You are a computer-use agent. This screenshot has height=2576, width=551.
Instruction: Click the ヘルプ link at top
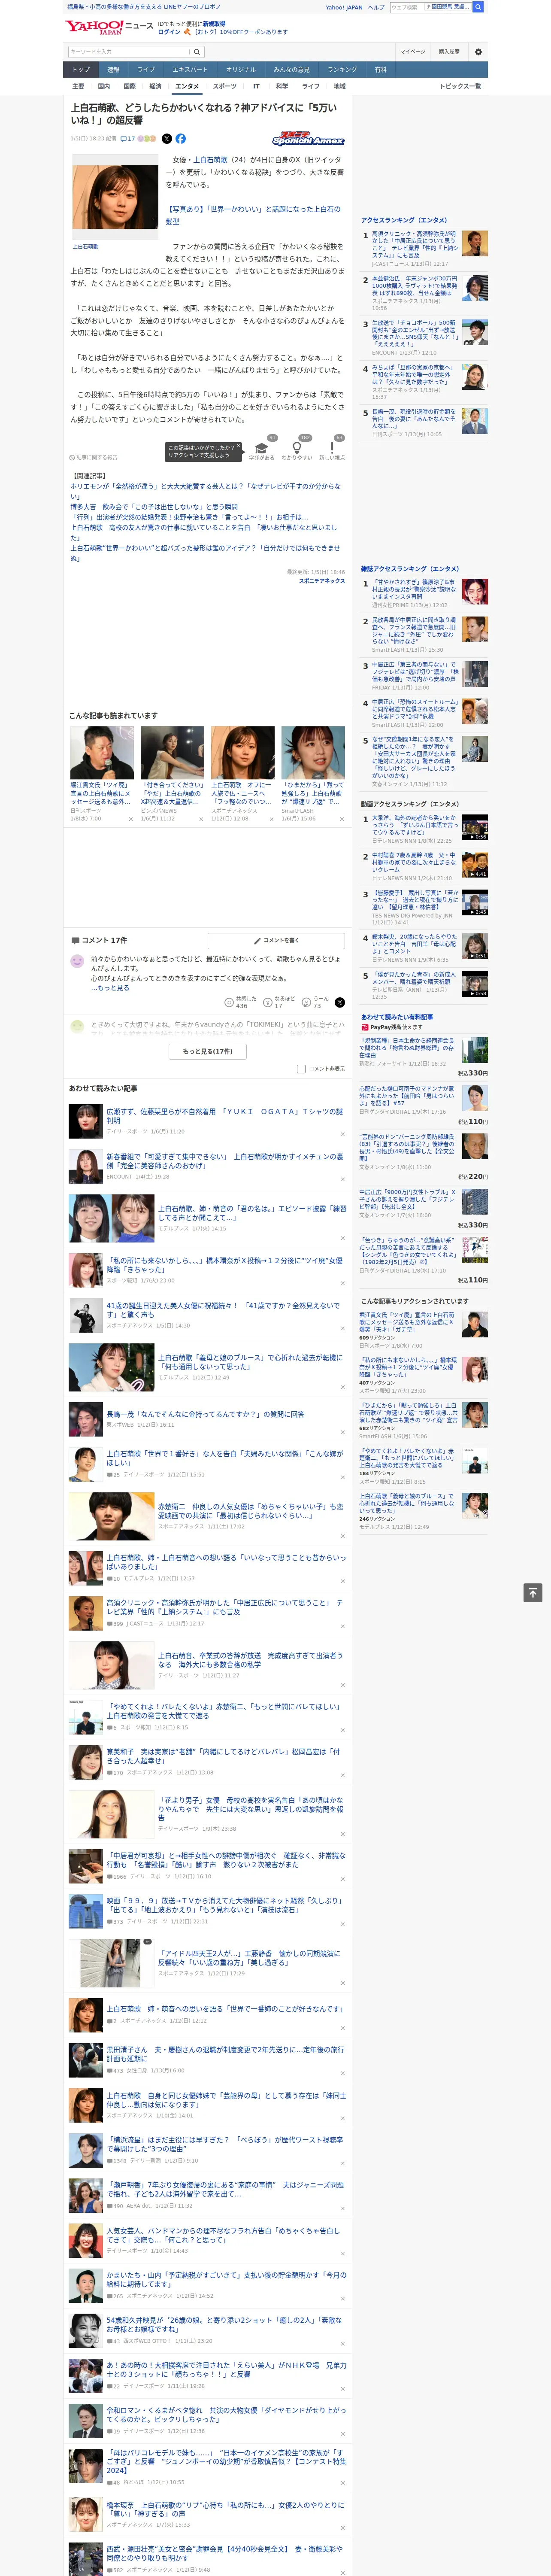376,7
